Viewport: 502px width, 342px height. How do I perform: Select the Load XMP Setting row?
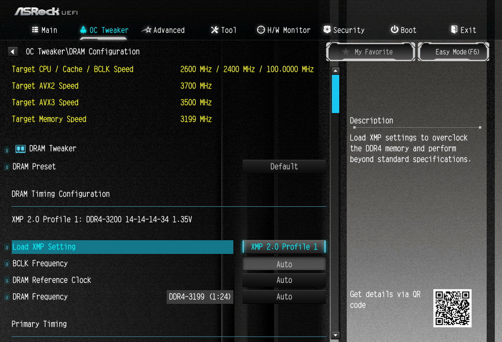point(122,247)
